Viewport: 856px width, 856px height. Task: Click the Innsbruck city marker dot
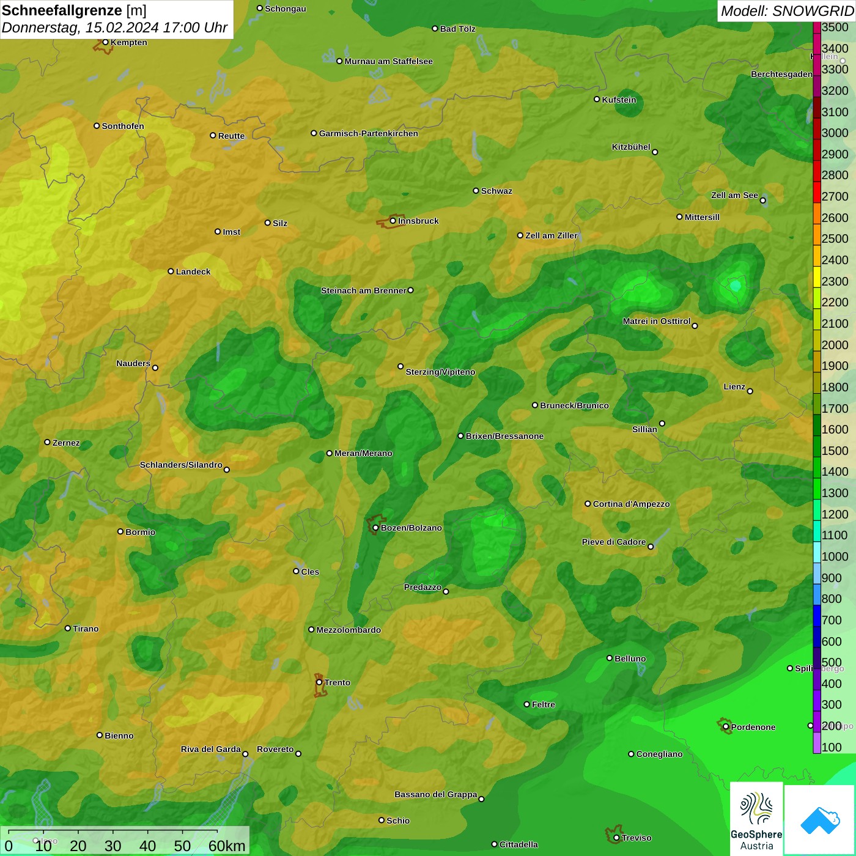[x=393, y=221]
